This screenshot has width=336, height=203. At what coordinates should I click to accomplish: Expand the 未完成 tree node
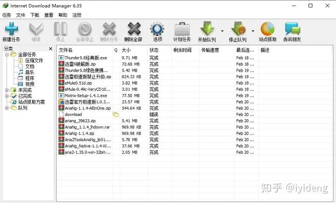7,90
